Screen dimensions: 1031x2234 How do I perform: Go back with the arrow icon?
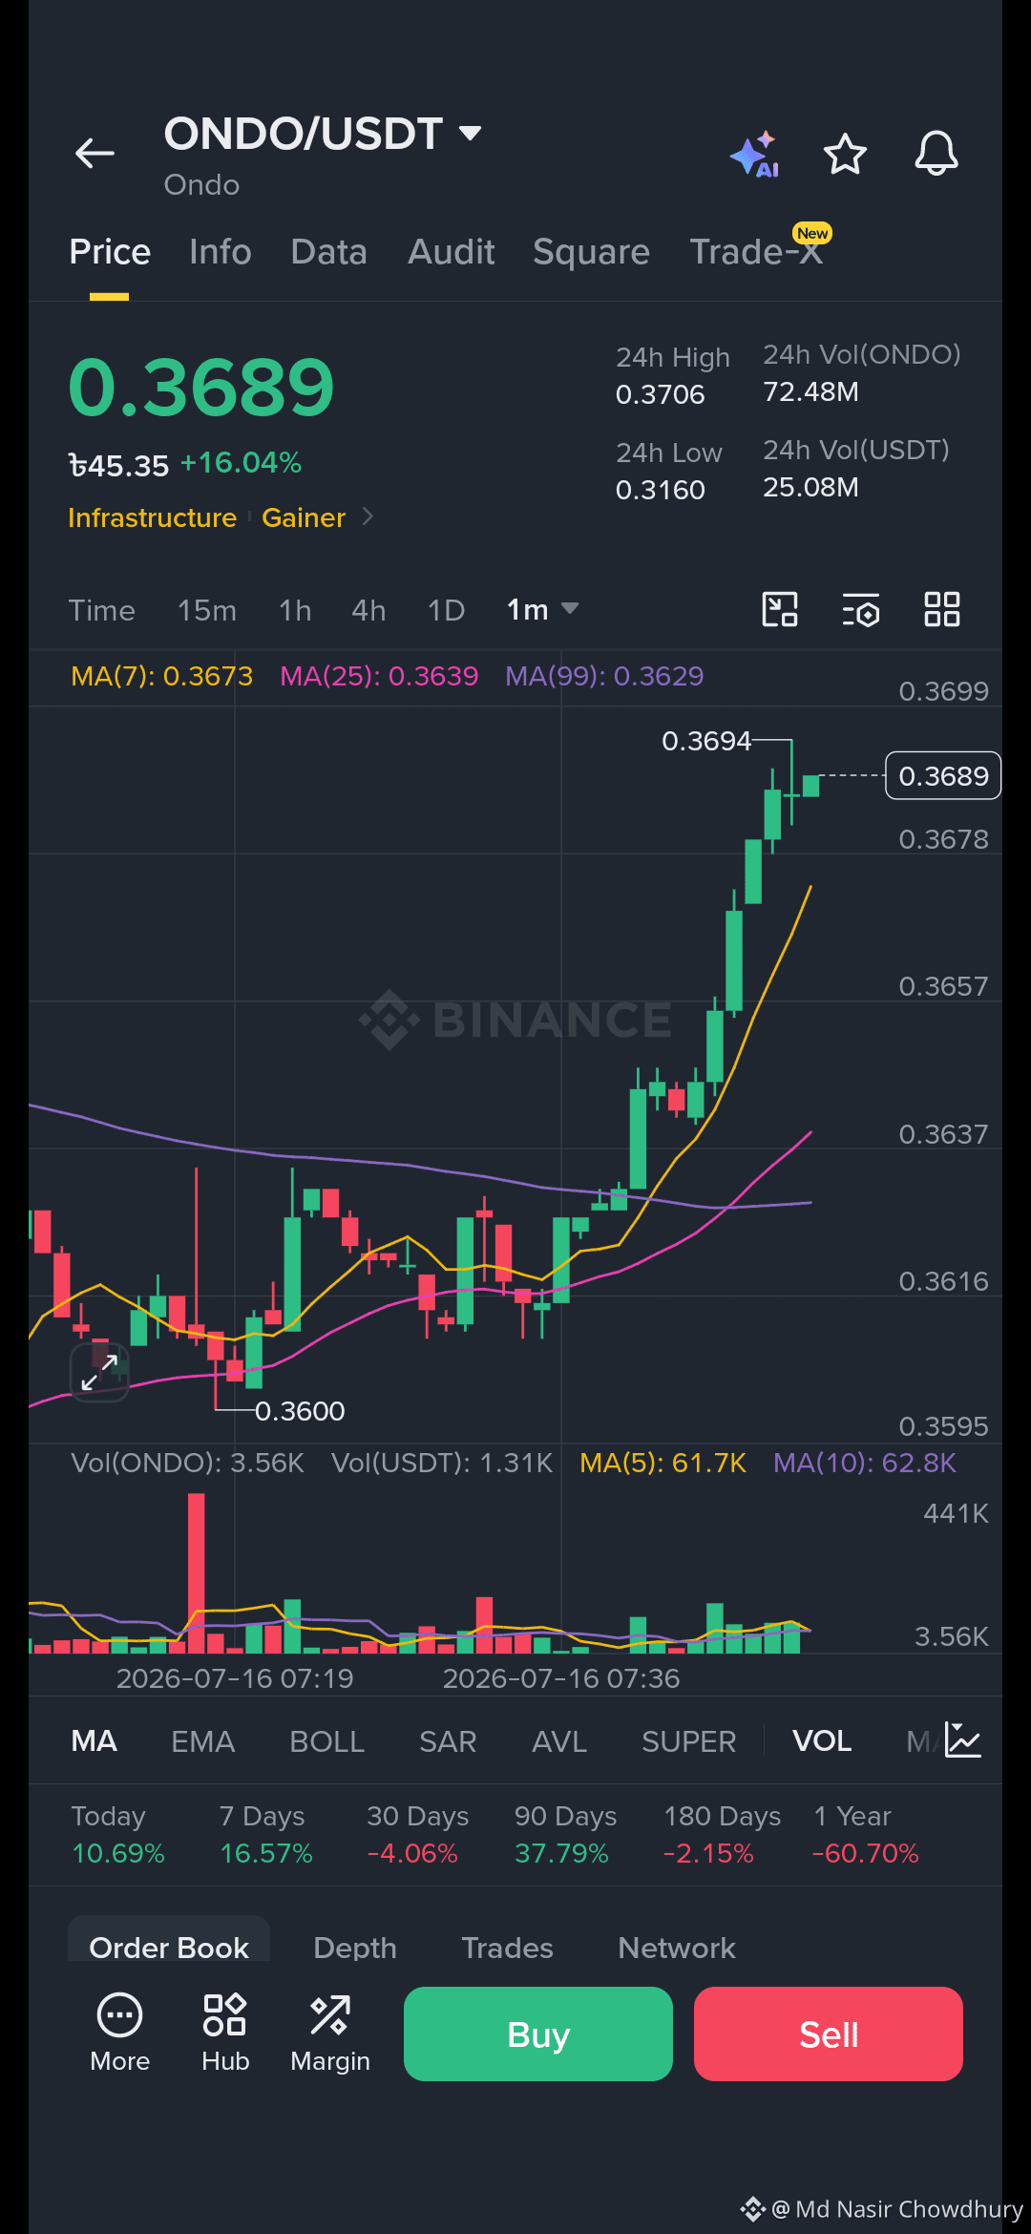pyautogui.click(x=95, y=153)
